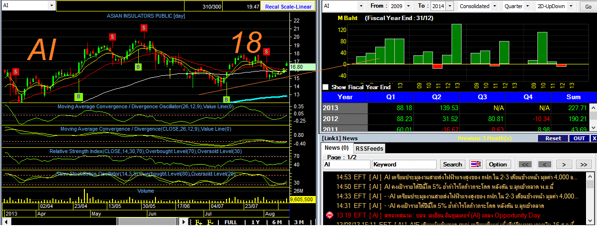Open the chart symbol AI dropdown
The width and height of the screenshot is (597, 227).
coord(51,7)
